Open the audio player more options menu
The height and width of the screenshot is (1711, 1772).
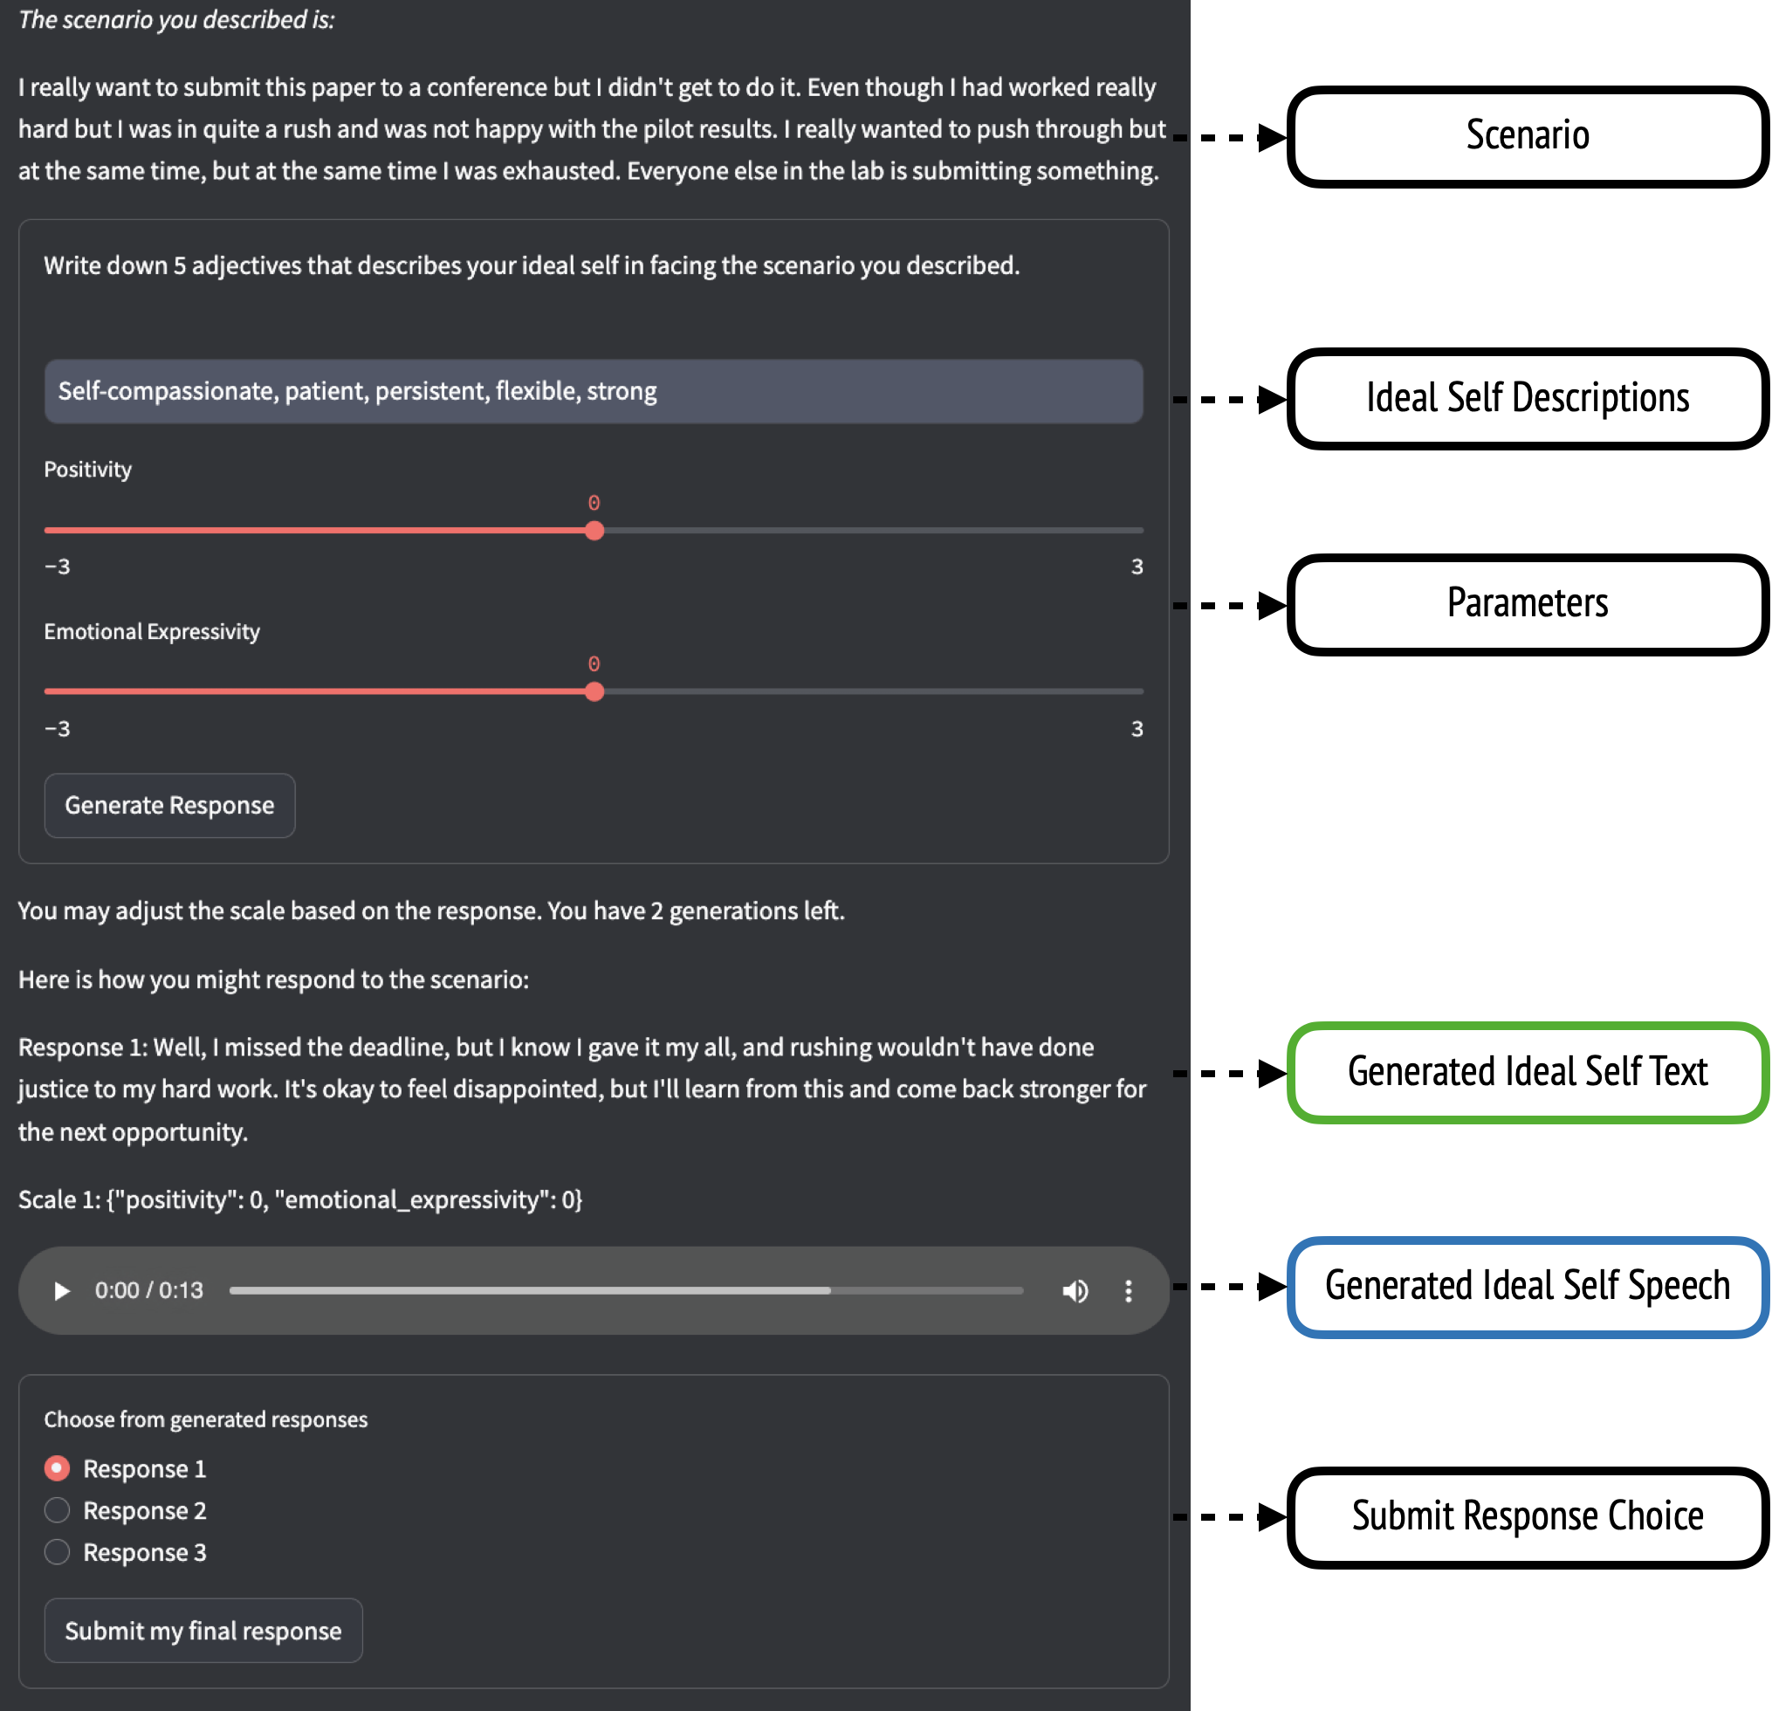point(1129,1290)
